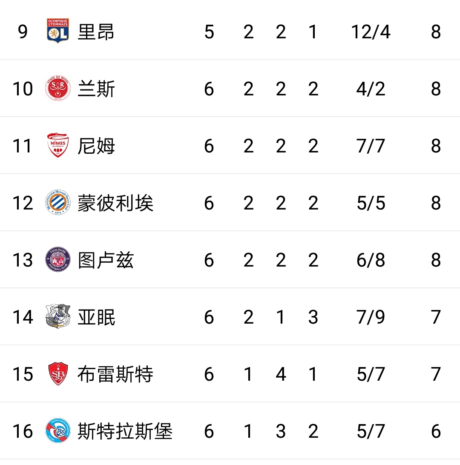Image resolution: width=460 pixels, height=465 pixels.
Task: Tap rank number 13 in the table
Action: [23, 260]
